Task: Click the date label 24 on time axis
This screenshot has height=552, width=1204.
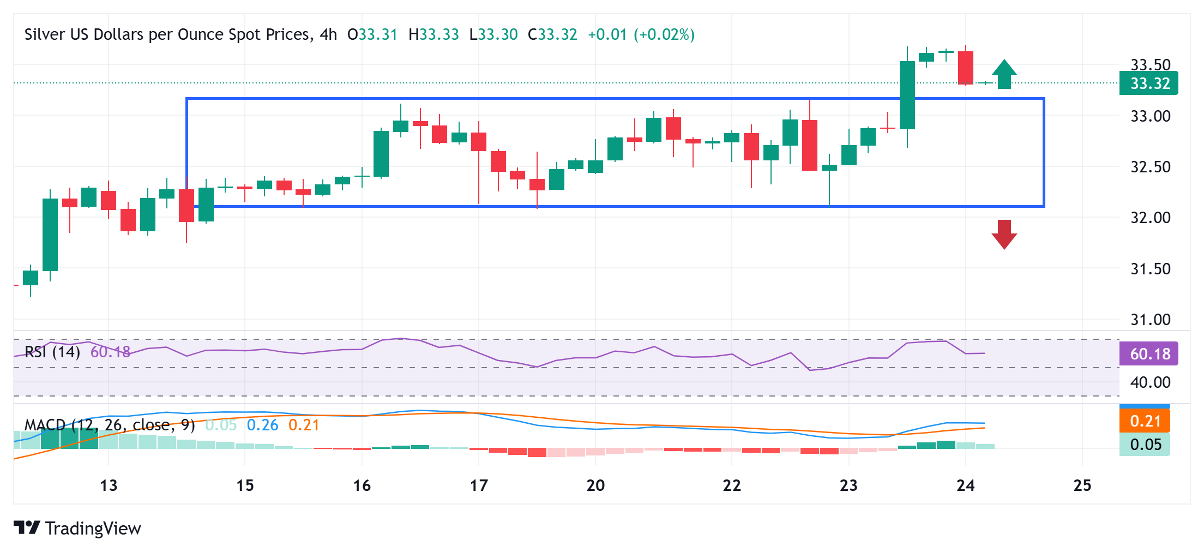Action: (x=966, y=485)
